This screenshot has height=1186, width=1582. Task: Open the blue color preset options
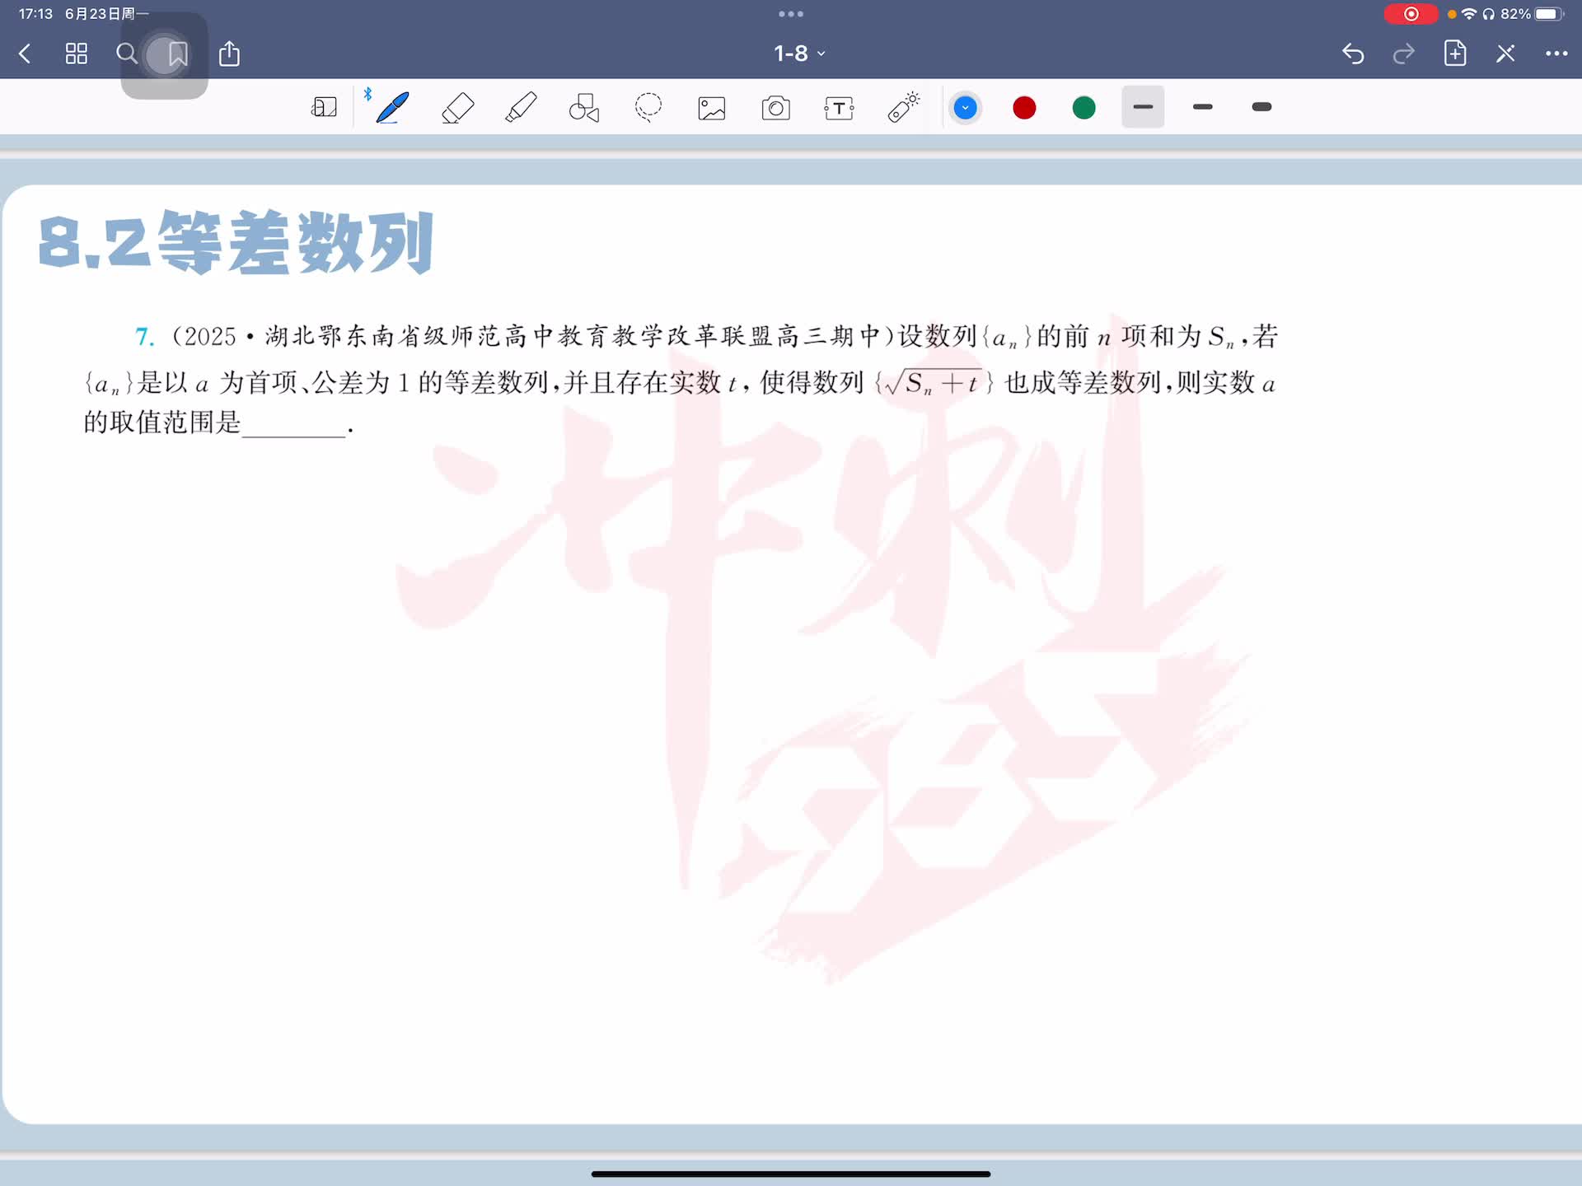pyautogui.click(x=965, y=108)
